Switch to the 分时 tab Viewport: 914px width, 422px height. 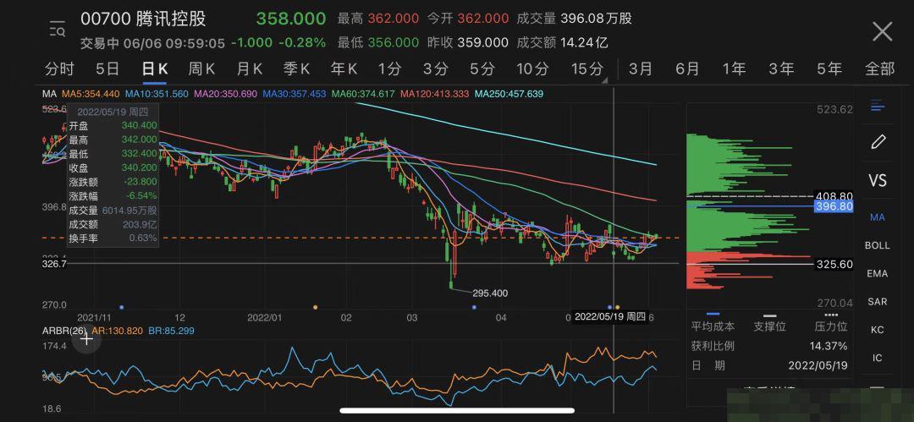click(59, 69)
